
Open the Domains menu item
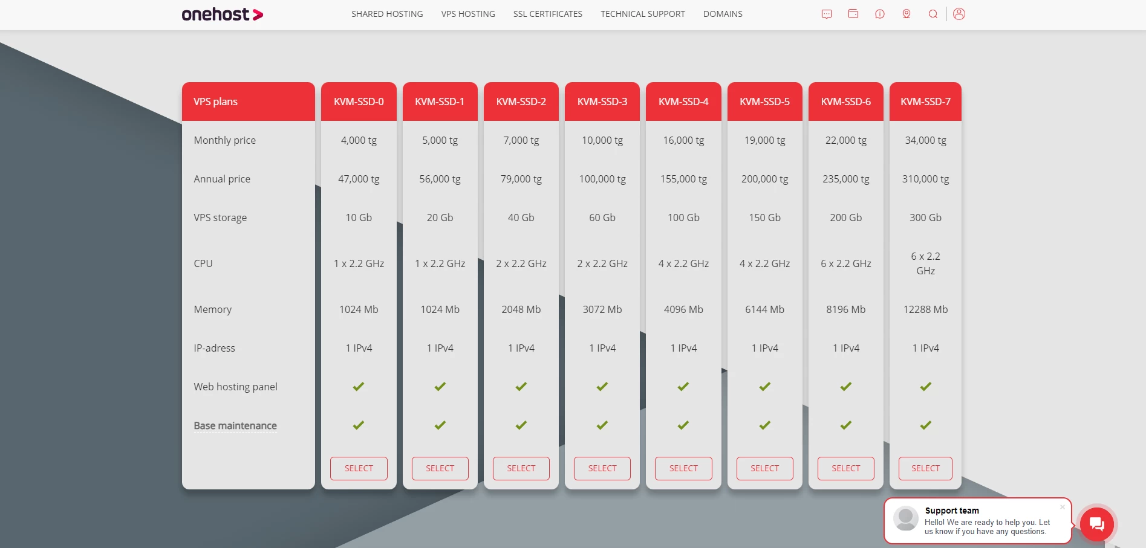click(723, 14)
